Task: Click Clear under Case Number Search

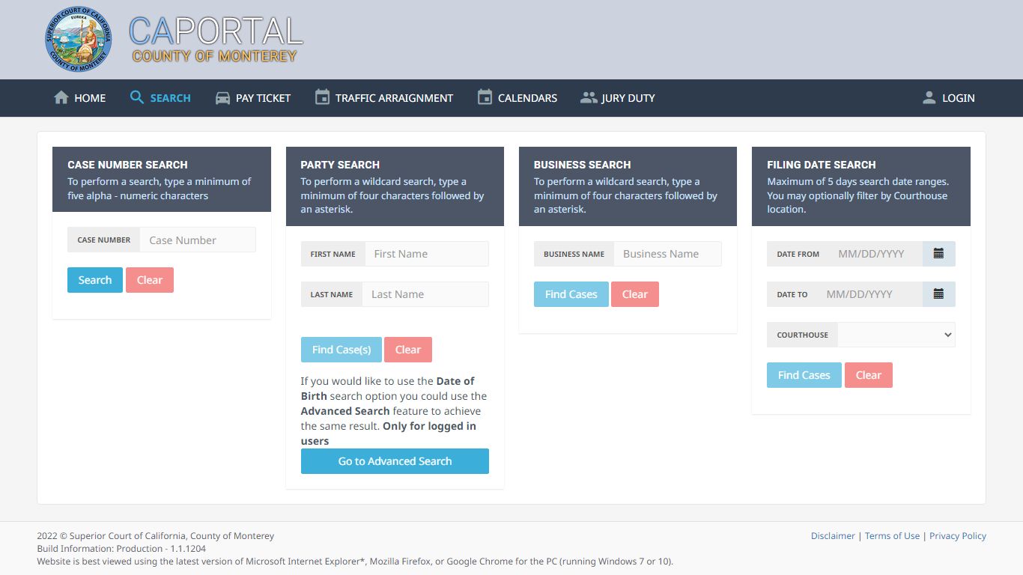Action: 150,280
